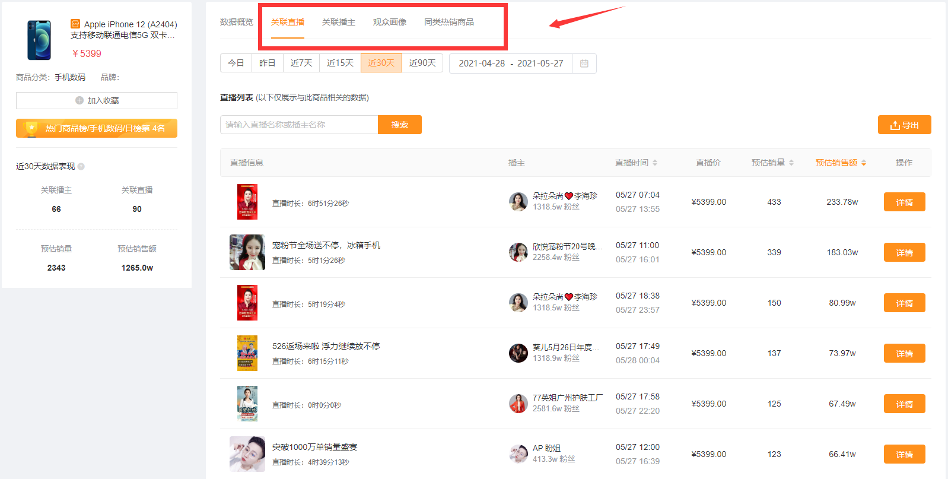
Task: Click the 233.78w sales amount
Action: pos(842,202)
